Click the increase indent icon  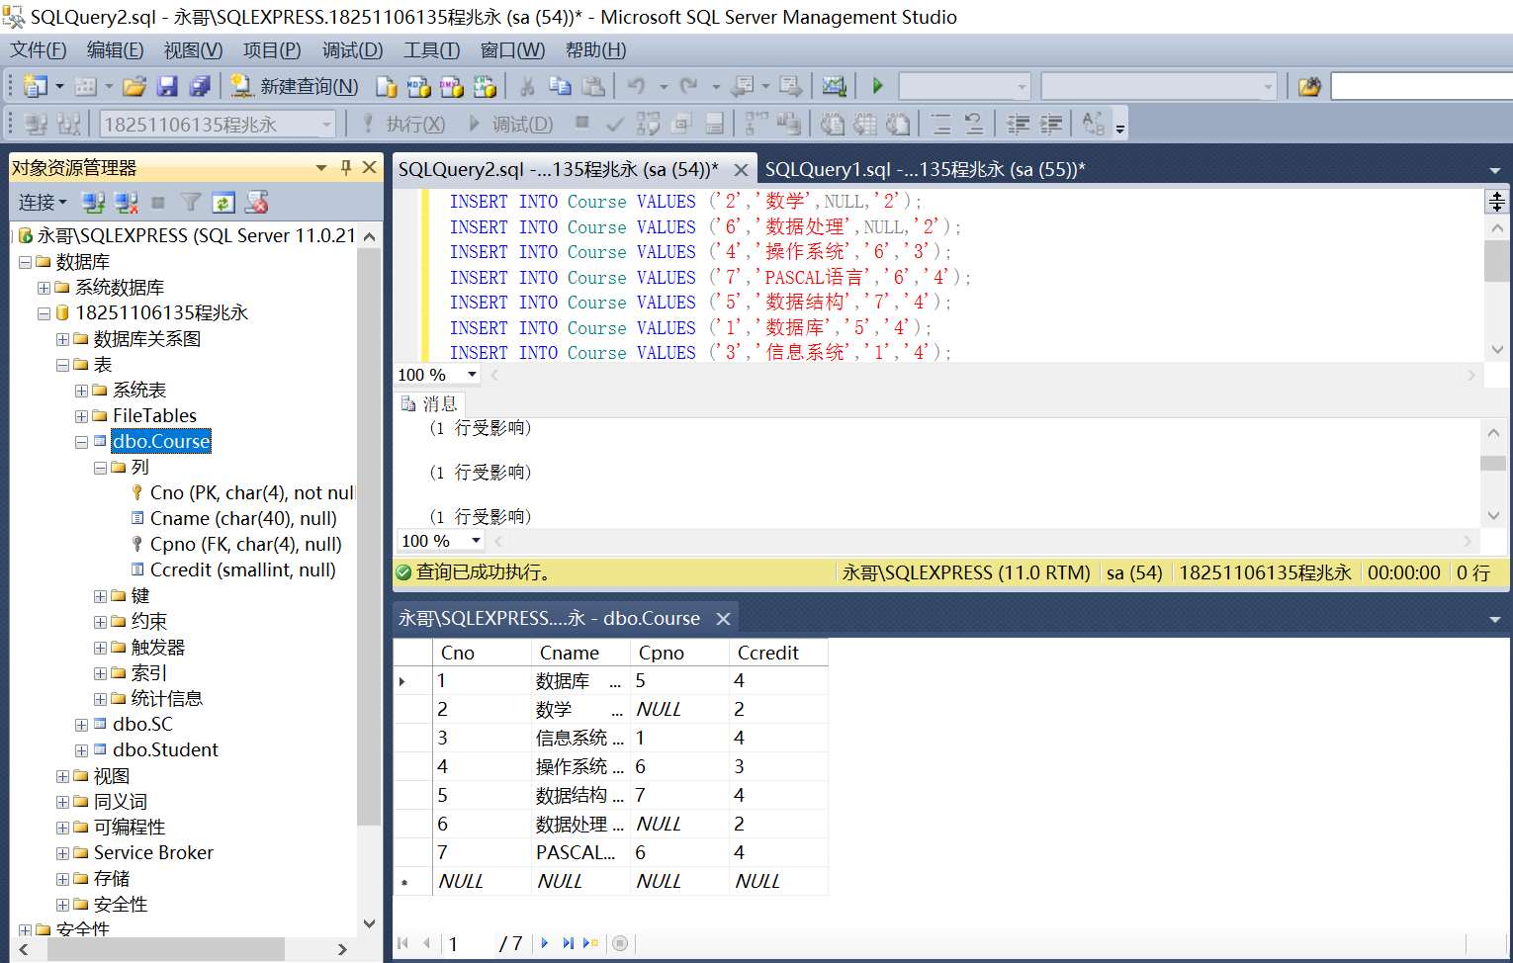[x=1050, y=125]
